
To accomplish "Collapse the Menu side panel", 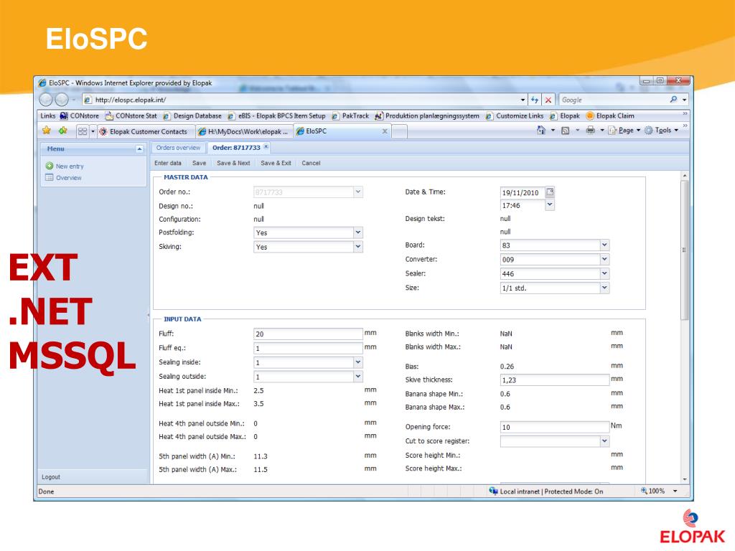I will pyautogui.click(x=139, y=149).
